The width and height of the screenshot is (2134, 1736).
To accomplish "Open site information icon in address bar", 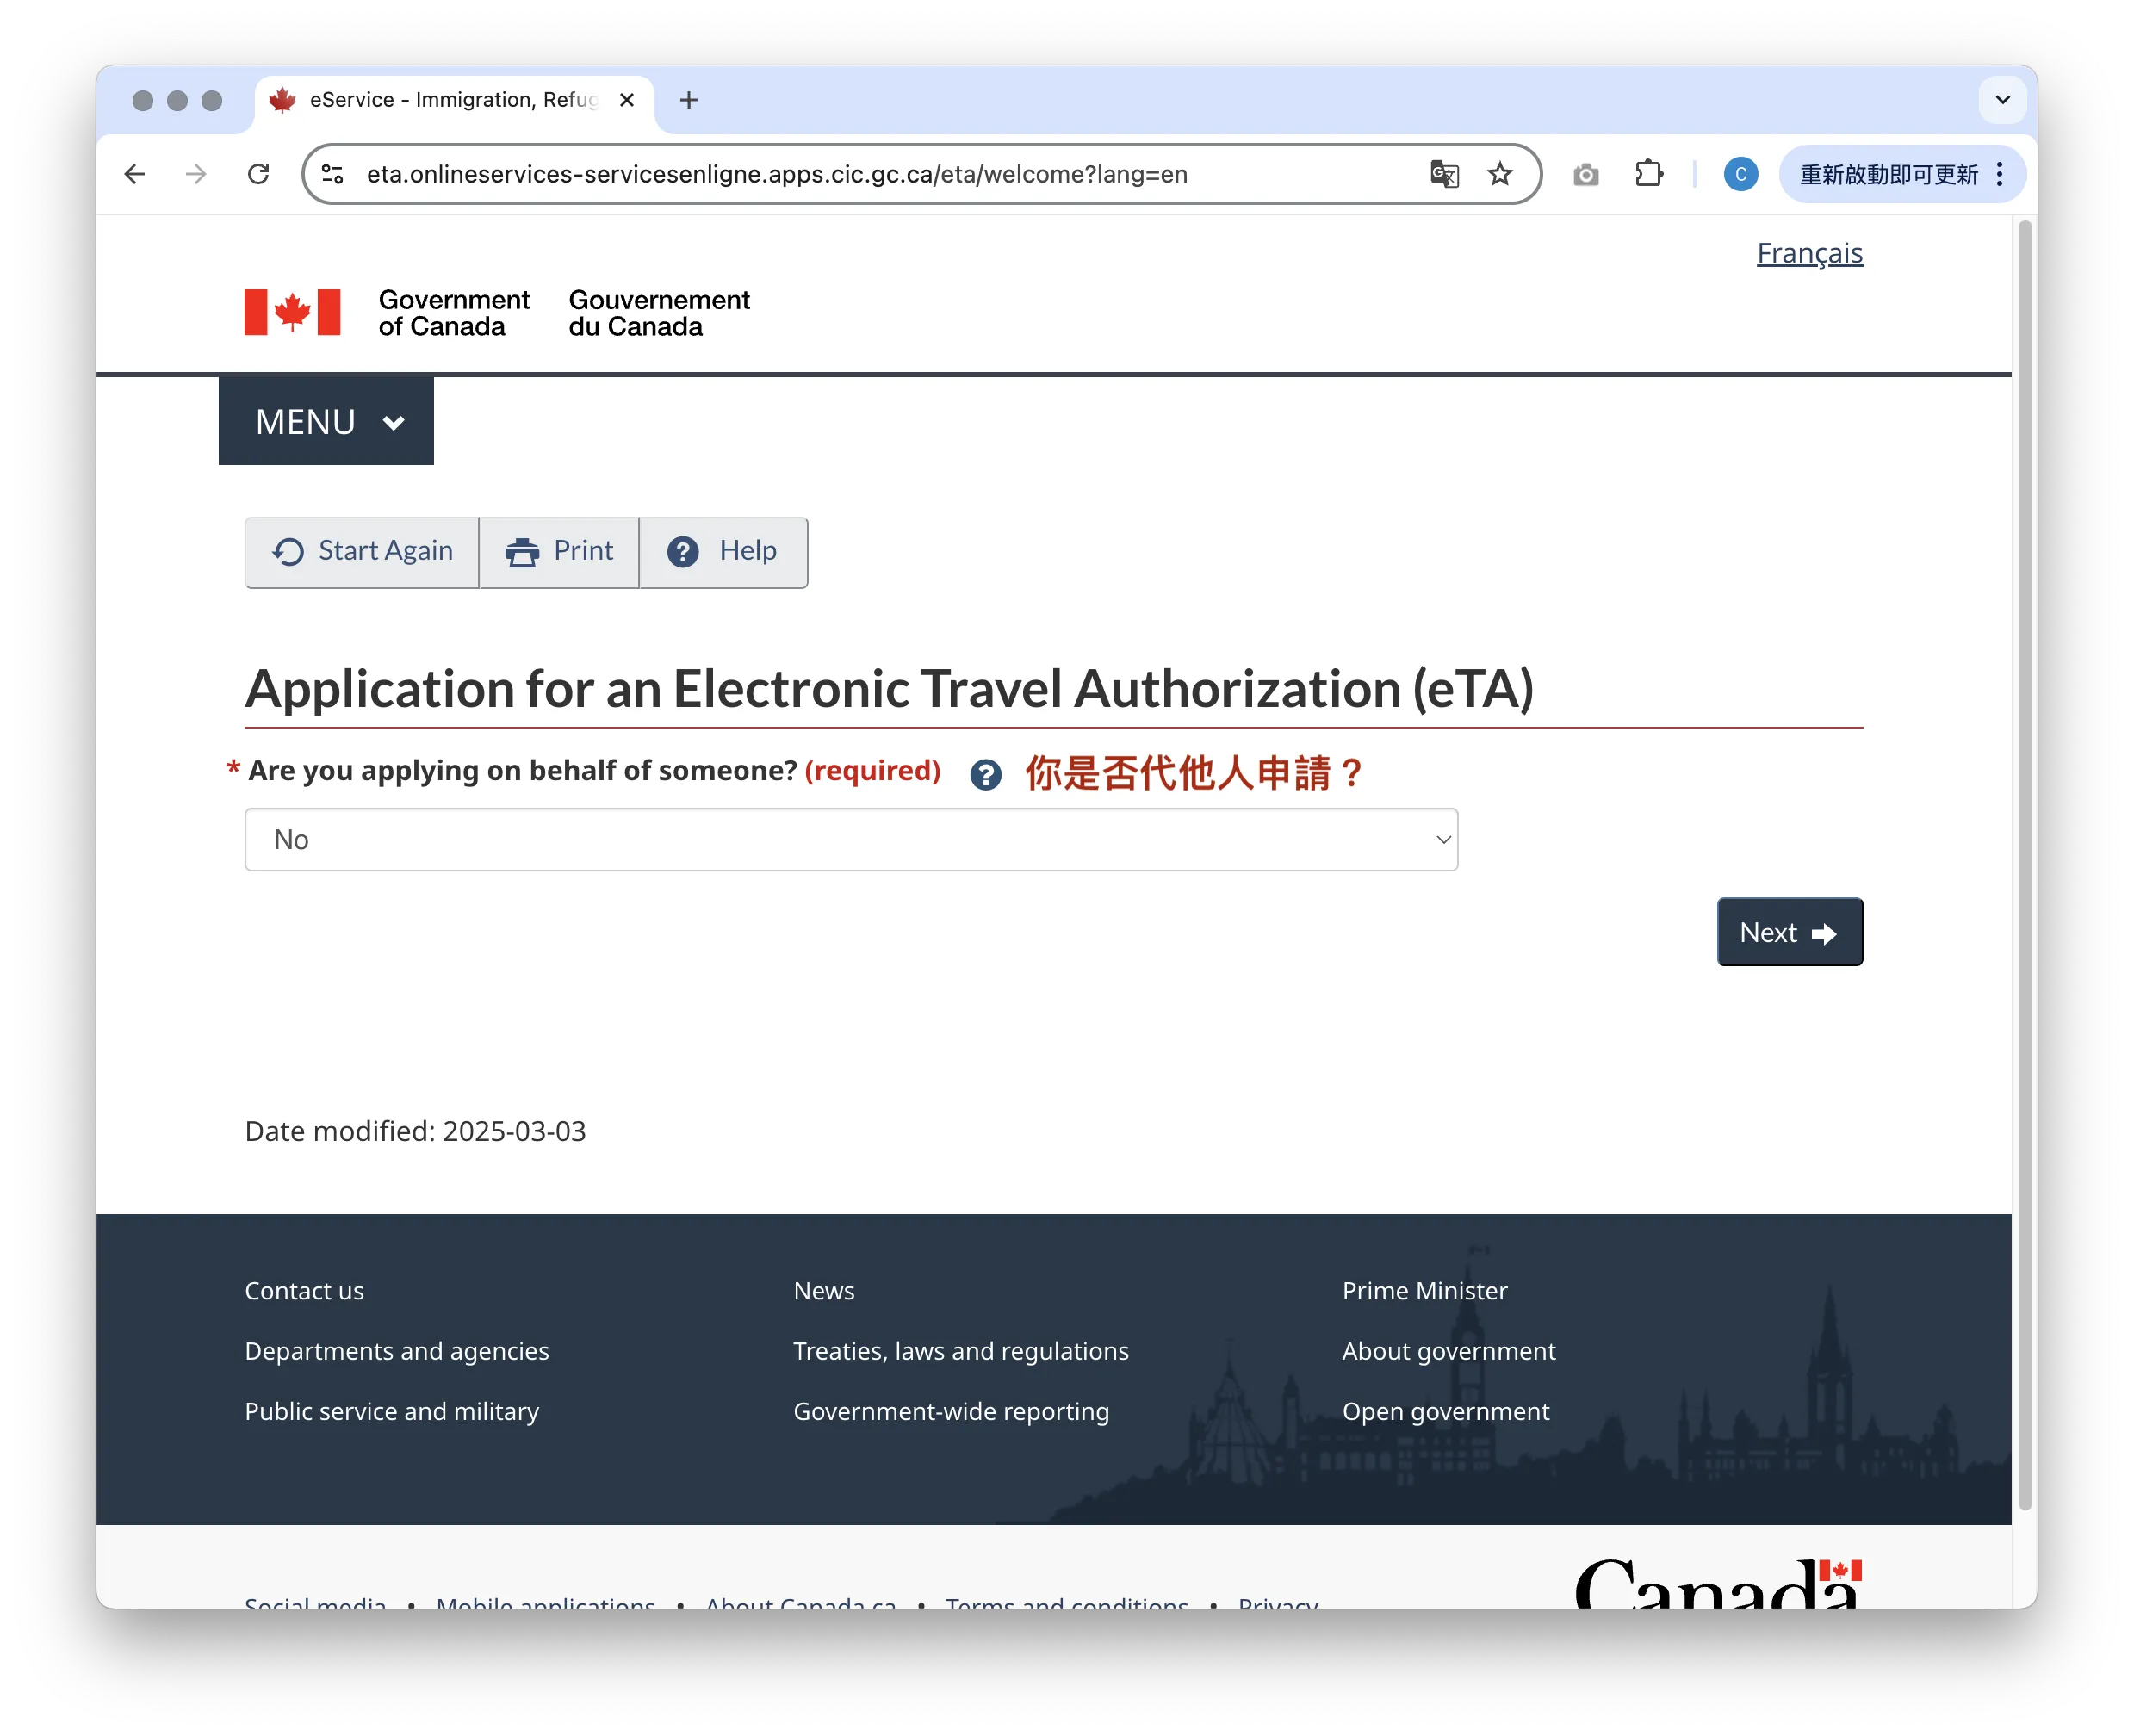I will 333,174.
